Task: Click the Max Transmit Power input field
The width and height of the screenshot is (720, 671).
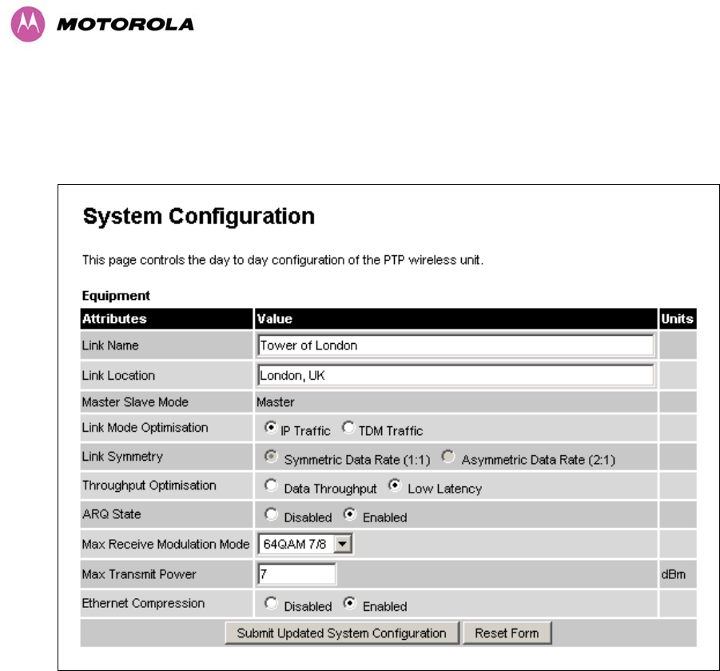Action: point(296,574)
